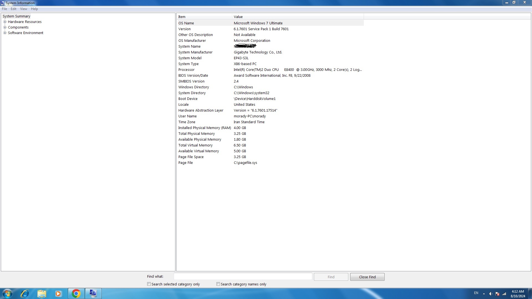
Task: Open the View menu
Action: 24,9
